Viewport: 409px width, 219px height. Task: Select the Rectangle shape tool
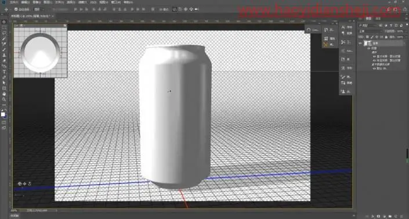[4, 88]
